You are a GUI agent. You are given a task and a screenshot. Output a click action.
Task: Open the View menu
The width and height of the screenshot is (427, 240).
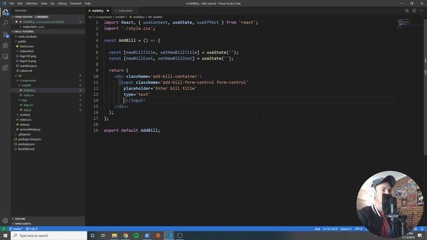(44, 3)
